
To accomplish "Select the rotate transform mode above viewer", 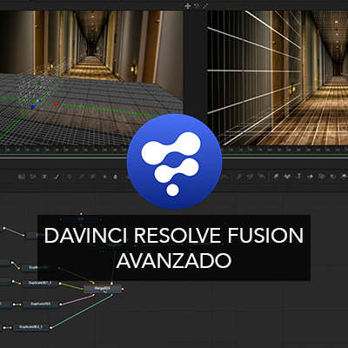I will point(197,6).
